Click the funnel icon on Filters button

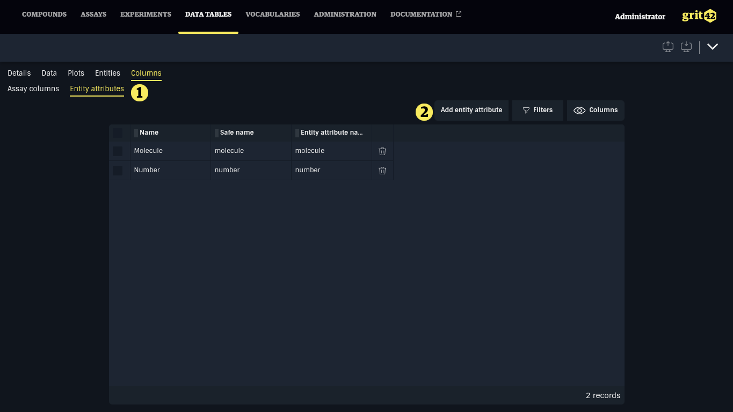coord(526,111)
